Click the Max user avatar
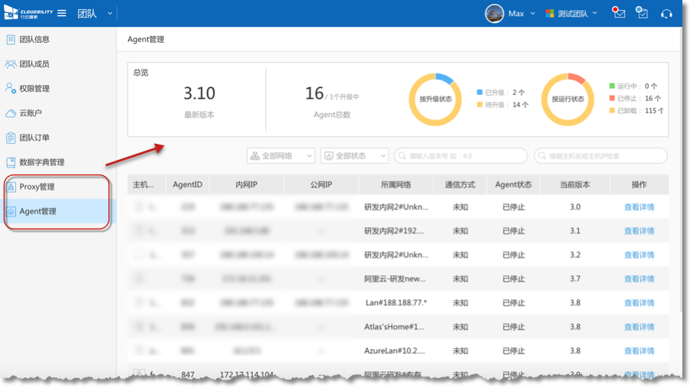690x388 pixels. tap(495, 14)
